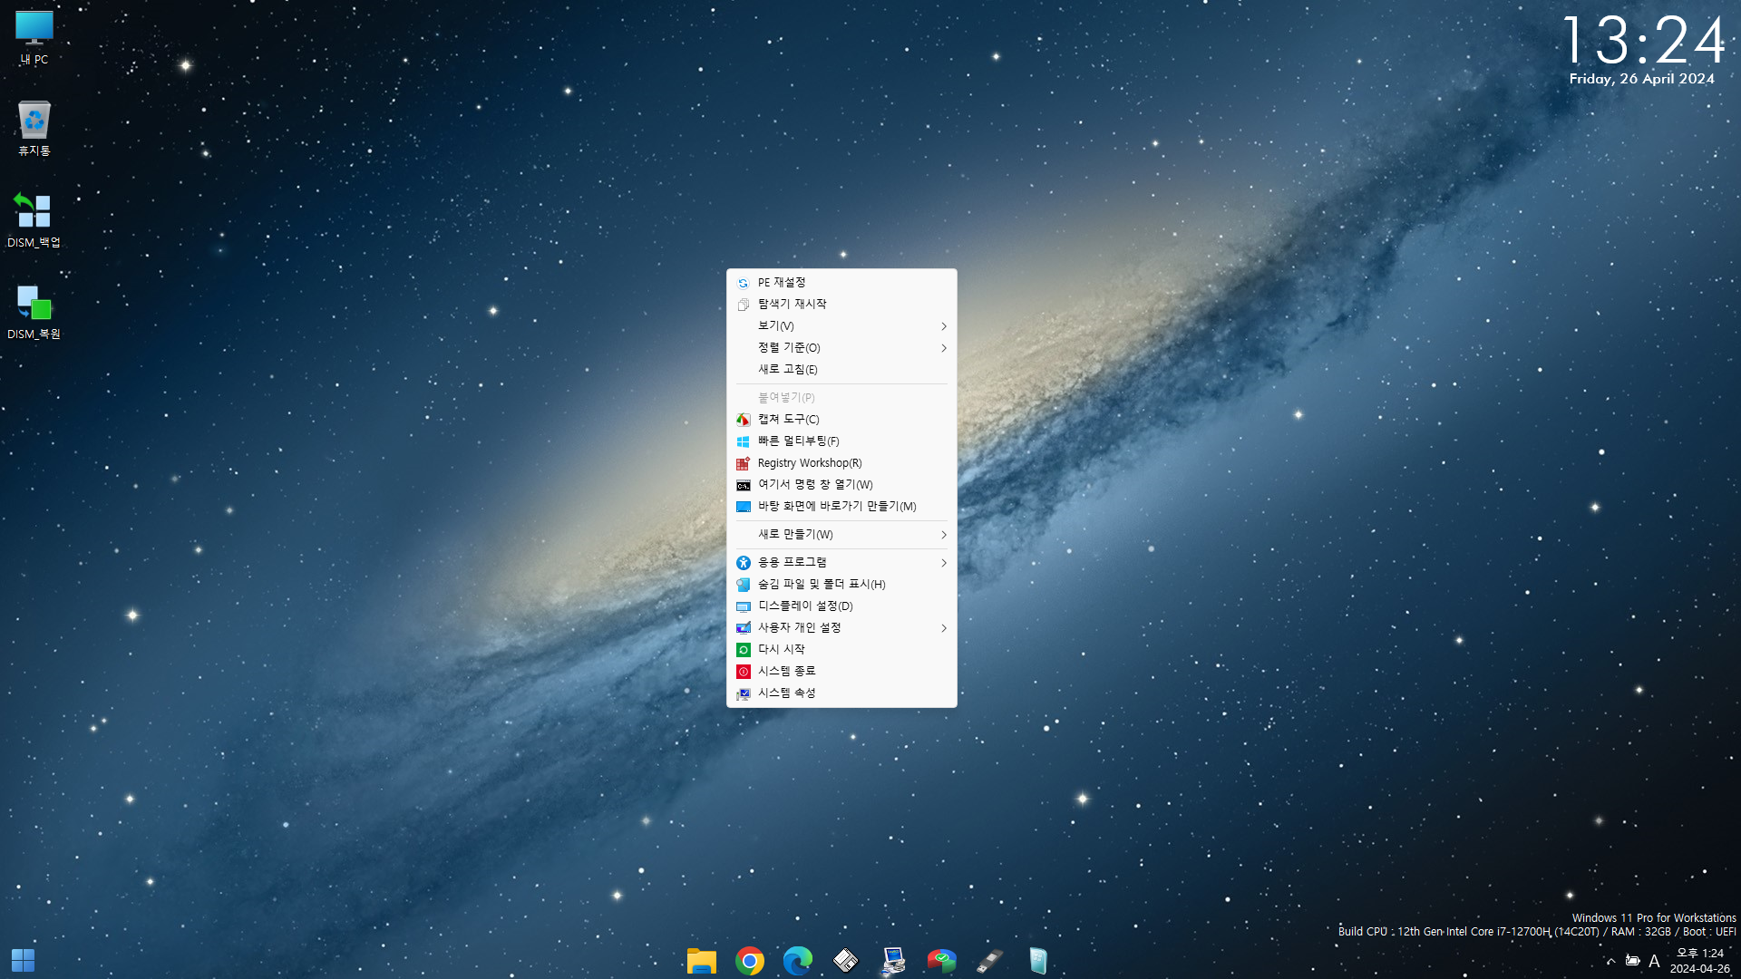The height and width of the screenshot is (979, 1741).
Task: Choose 바탕 화면에 바로가기 만들기(M)
Action: (841, 507)
